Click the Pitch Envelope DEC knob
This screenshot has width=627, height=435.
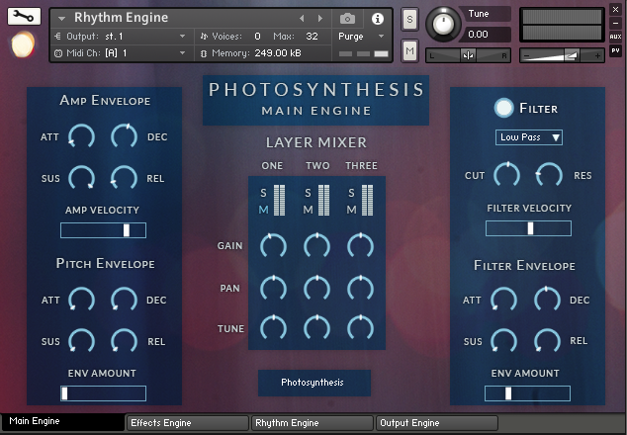point(124,300)
